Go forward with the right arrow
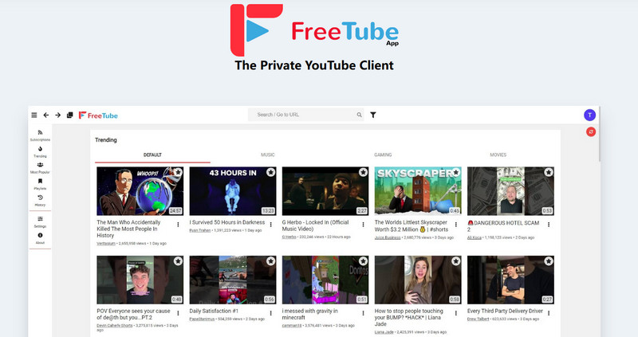The image size is (638, 337). tap(57, 115)
